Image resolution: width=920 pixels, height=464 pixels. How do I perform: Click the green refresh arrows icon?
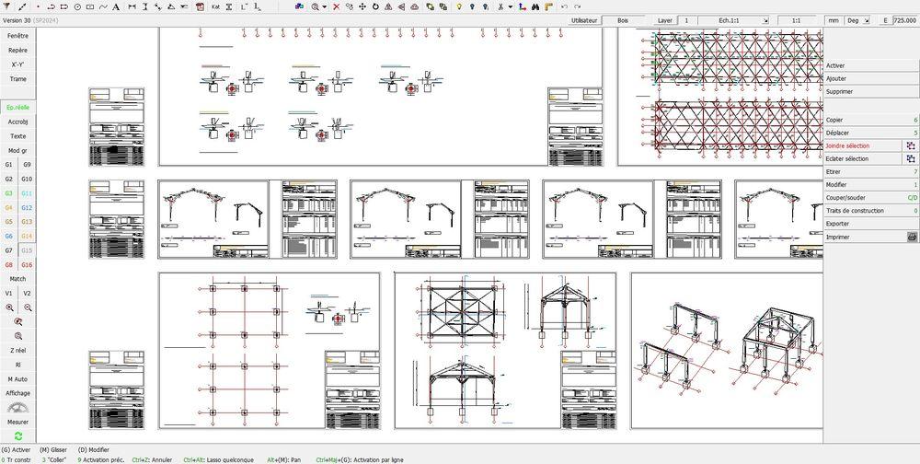(18, 435)
